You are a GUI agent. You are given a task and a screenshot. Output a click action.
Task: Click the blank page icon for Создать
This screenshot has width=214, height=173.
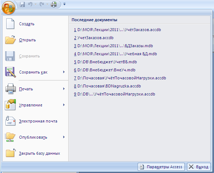tap(10, 24)
